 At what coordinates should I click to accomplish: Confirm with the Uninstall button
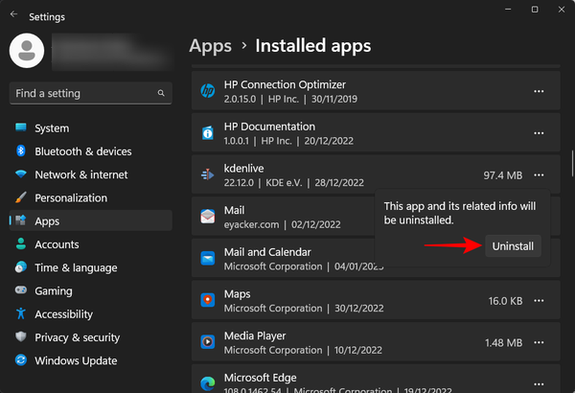[513, 246]
